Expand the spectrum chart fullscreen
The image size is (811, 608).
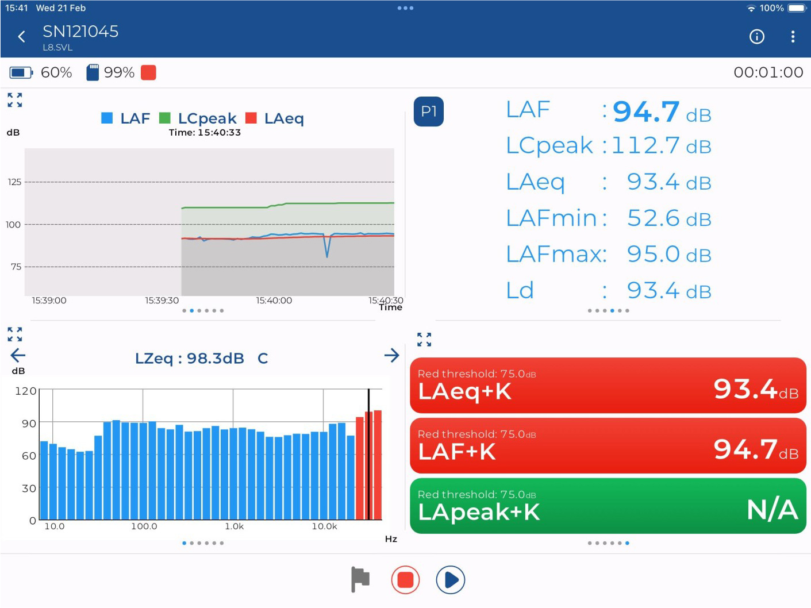click(x=15, y=334)
